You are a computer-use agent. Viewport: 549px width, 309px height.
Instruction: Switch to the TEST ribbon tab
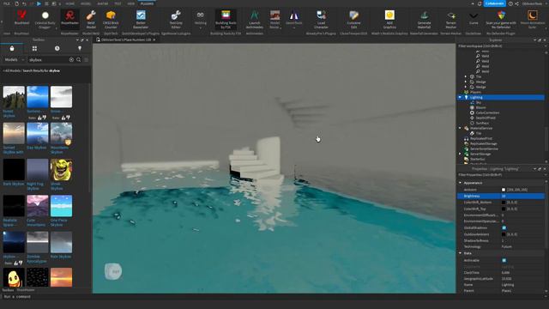tap(118, 3)
